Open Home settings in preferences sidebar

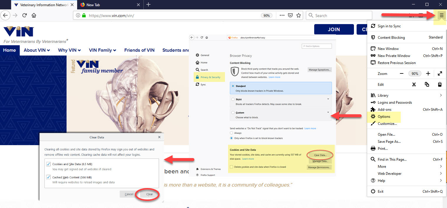(x=201, y=63)
